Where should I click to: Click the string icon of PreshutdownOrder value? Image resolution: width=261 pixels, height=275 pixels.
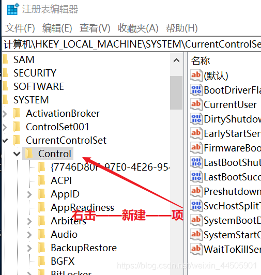pyautogui.click(x=196, y=191)
